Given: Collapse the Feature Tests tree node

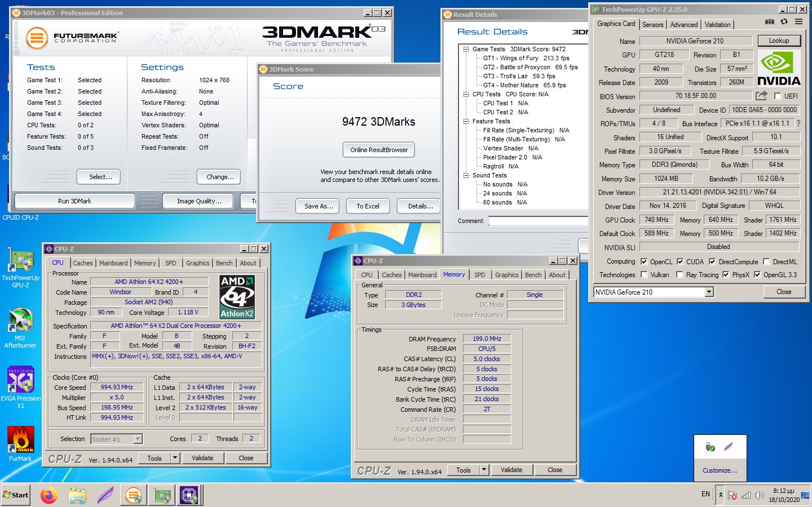Looking at the screenshot, I should click(x=466, y=121).
